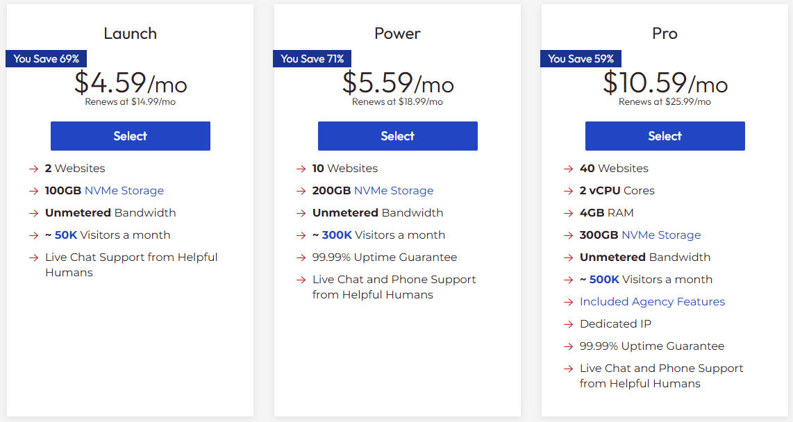Click the arrow icon beside 300K Visitors
The width and height of the screenshot is (793, 422).
click(x=301, y=235)
